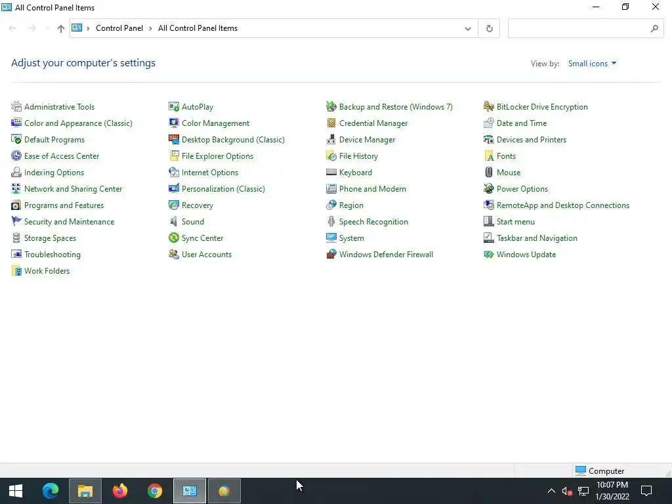
Task: Open the Programs and Features icon
Action: [x=16, y=205]
